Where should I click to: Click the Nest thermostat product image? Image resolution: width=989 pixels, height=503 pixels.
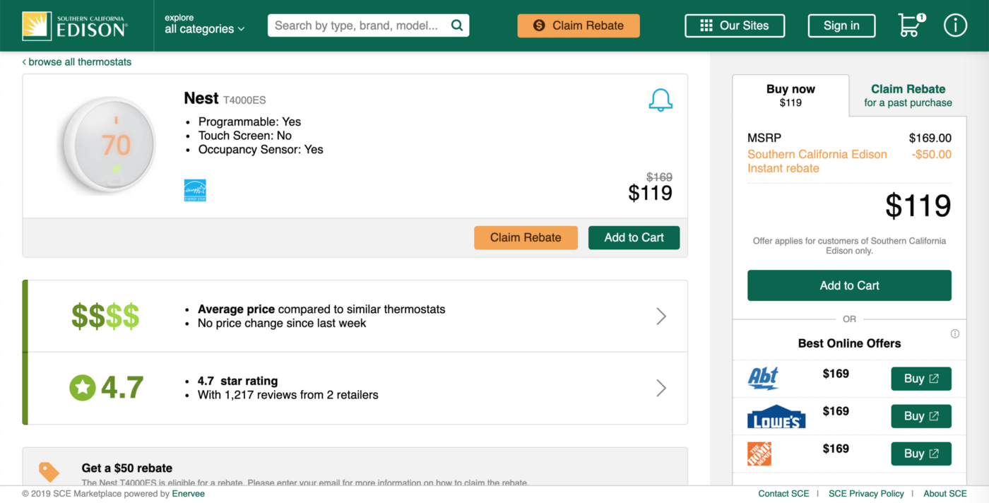107,146
